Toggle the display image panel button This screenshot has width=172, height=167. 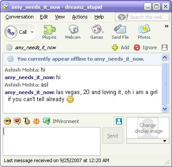pyautogui.click(x=118, y=121)
